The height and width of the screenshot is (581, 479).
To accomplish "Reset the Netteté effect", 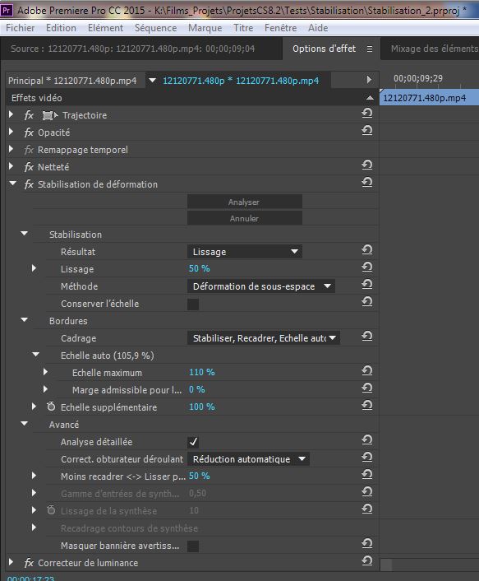I will [x=367, y=165].
